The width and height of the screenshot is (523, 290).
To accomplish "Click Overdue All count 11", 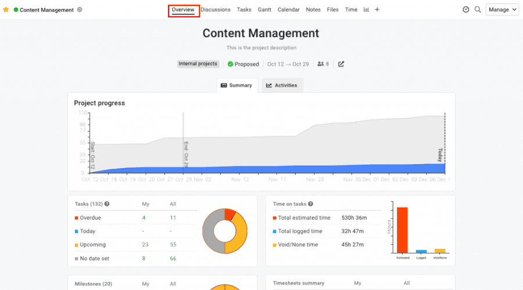I will 173,217.
